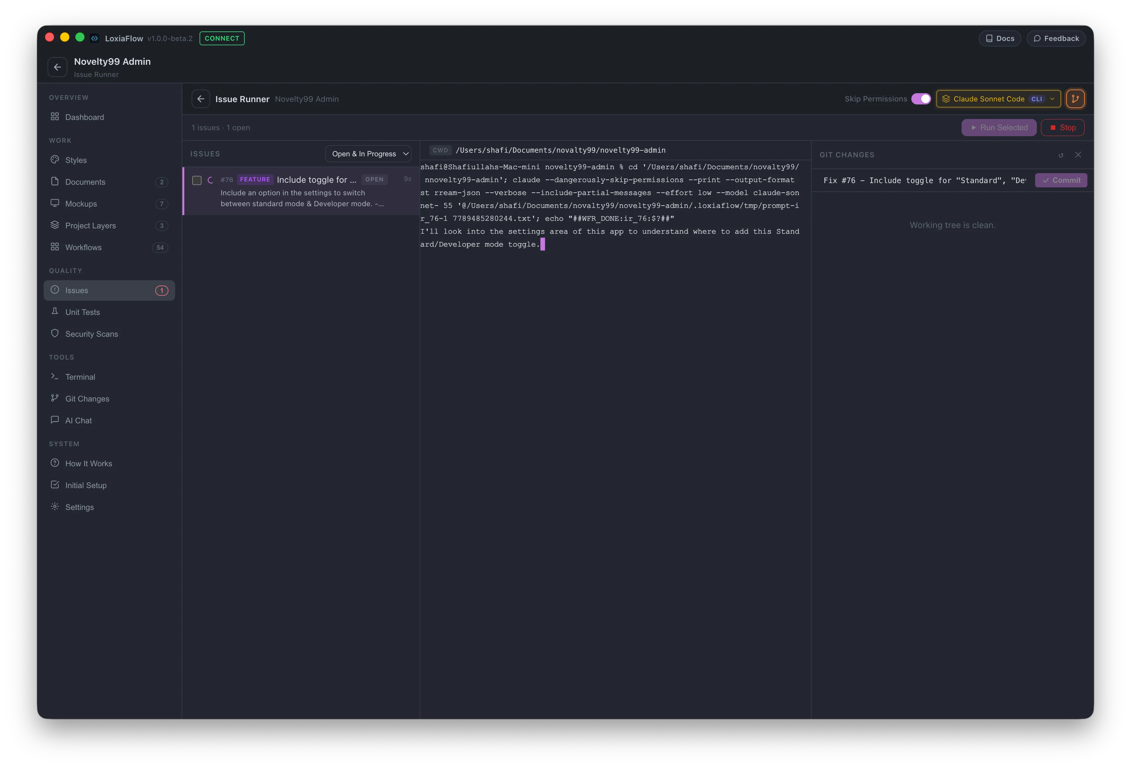Click the CONNECT badge button

point(222,38)
